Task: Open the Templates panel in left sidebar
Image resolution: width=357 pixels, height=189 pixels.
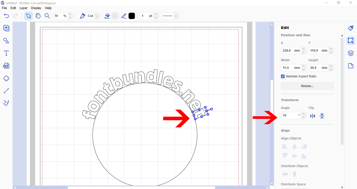Action: tap(6, 28)
